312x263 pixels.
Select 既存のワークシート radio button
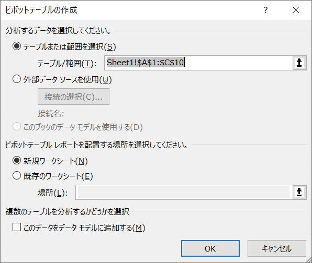pos(17,175)
